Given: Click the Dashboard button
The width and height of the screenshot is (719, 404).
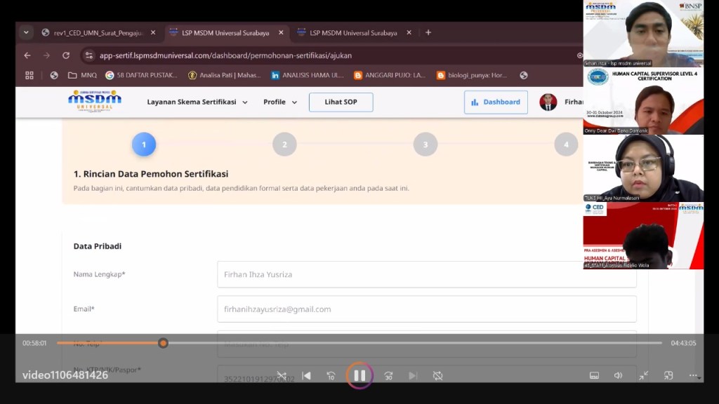Looking at the screenshot, I should click(496, 102).
